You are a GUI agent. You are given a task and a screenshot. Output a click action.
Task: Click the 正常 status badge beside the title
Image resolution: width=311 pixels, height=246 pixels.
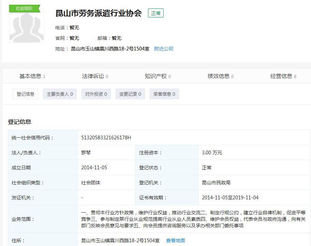156,13
